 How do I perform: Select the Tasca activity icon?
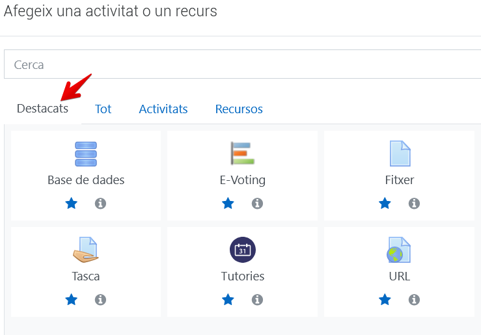point(86,250)
